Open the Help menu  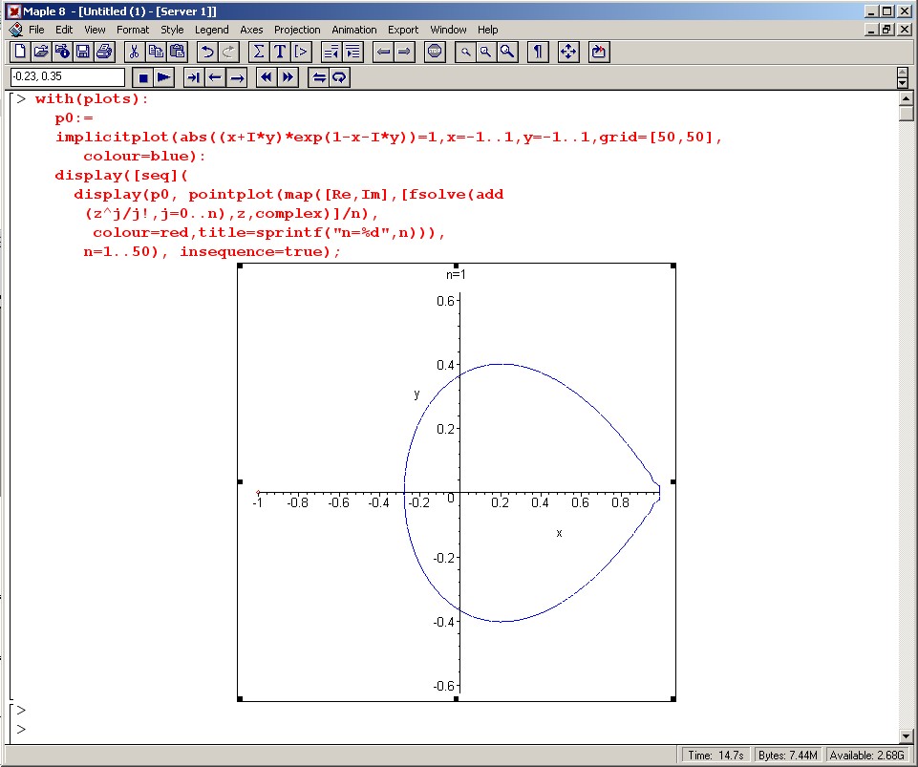pos(488,30)
